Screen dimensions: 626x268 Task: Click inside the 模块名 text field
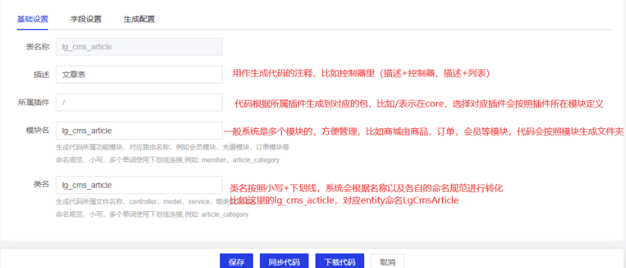coord(138,131)
